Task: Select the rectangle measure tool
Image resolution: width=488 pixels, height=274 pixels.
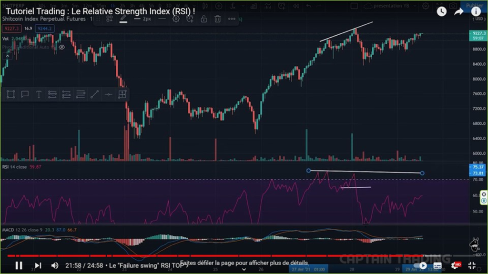Action: coord(10,94)
